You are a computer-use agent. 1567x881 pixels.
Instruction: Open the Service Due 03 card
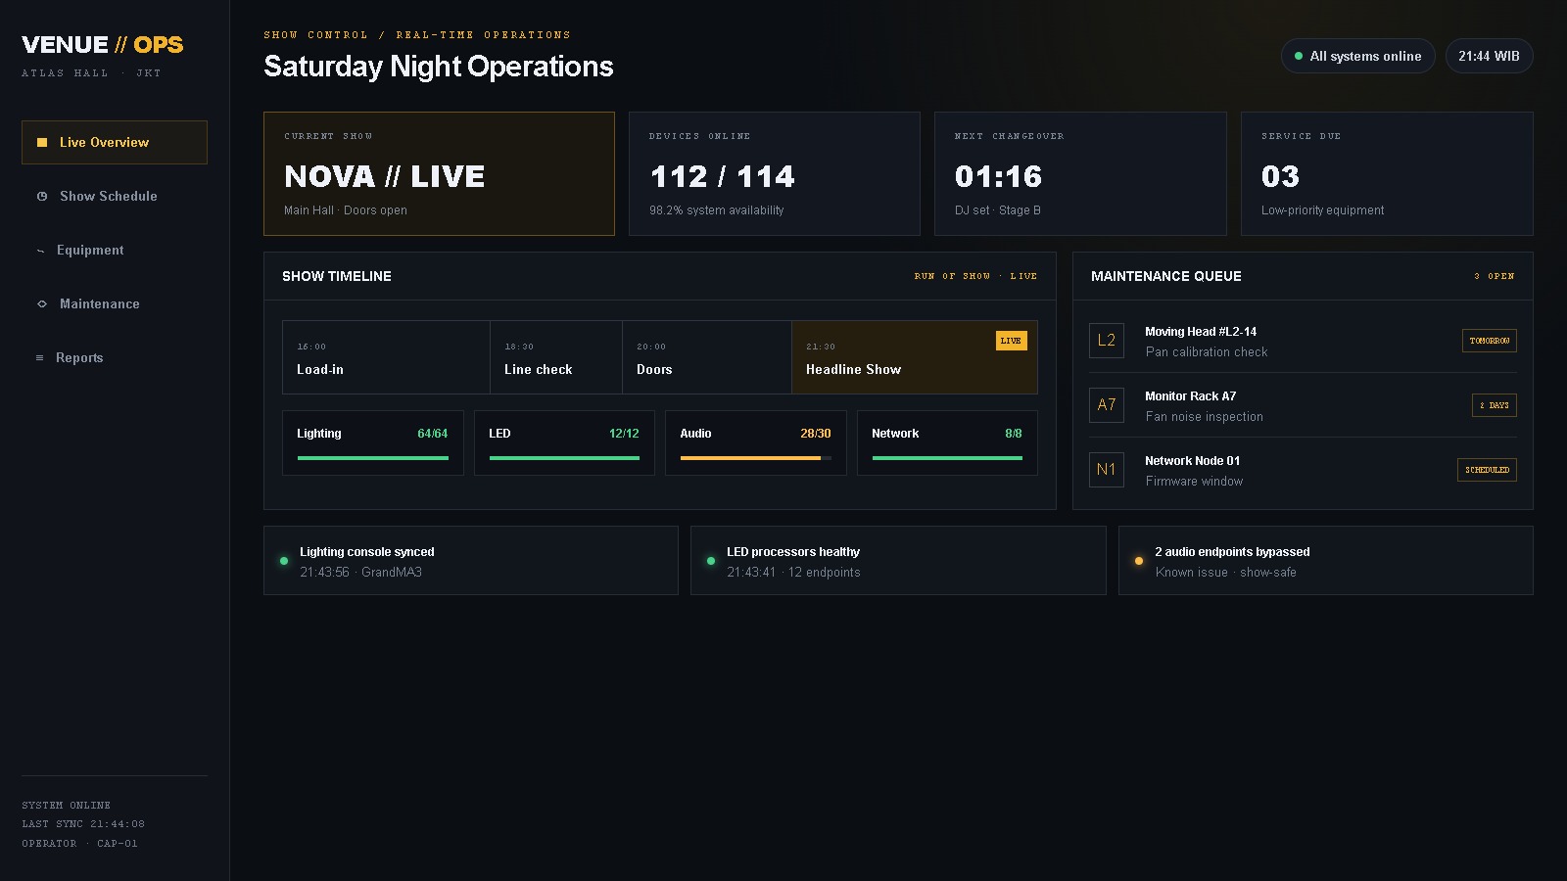tap(1387, 173)
